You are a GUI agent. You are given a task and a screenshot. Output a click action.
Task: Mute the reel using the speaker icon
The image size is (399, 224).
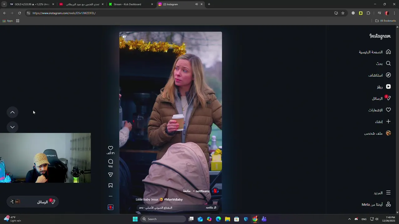(x=124, y=37)
